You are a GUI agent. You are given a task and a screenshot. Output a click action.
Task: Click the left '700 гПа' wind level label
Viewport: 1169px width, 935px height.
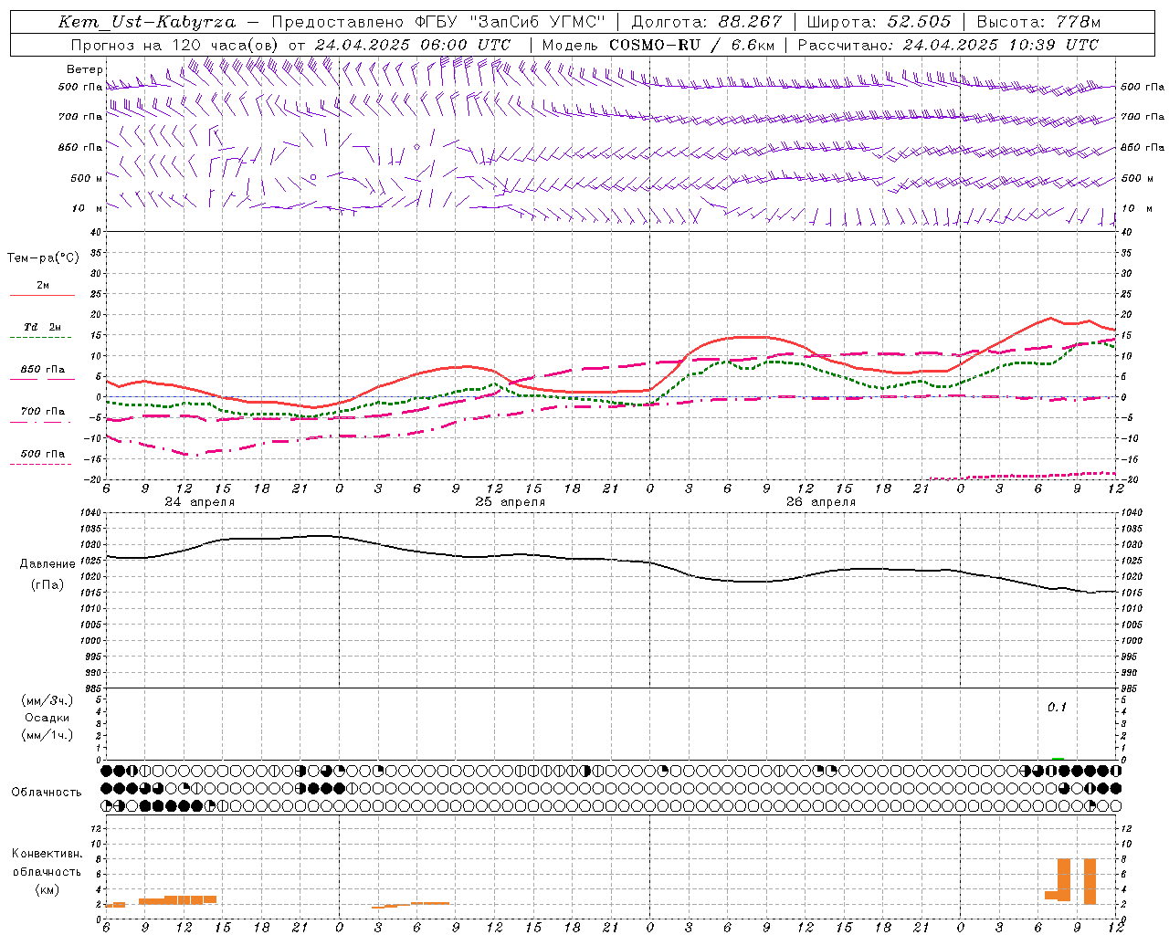(80, 117)
